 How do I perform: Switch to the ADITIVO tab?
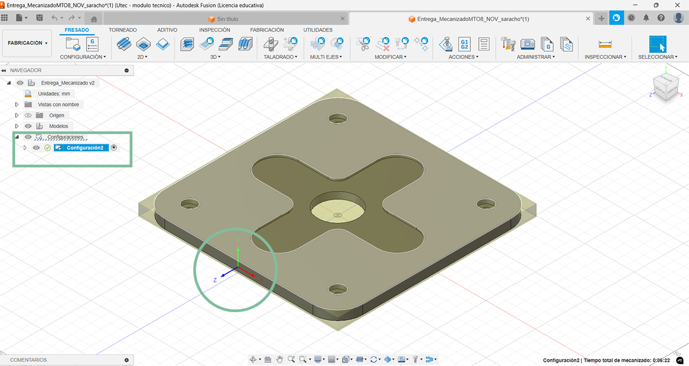pyautogui.click(x=167, y=30)
